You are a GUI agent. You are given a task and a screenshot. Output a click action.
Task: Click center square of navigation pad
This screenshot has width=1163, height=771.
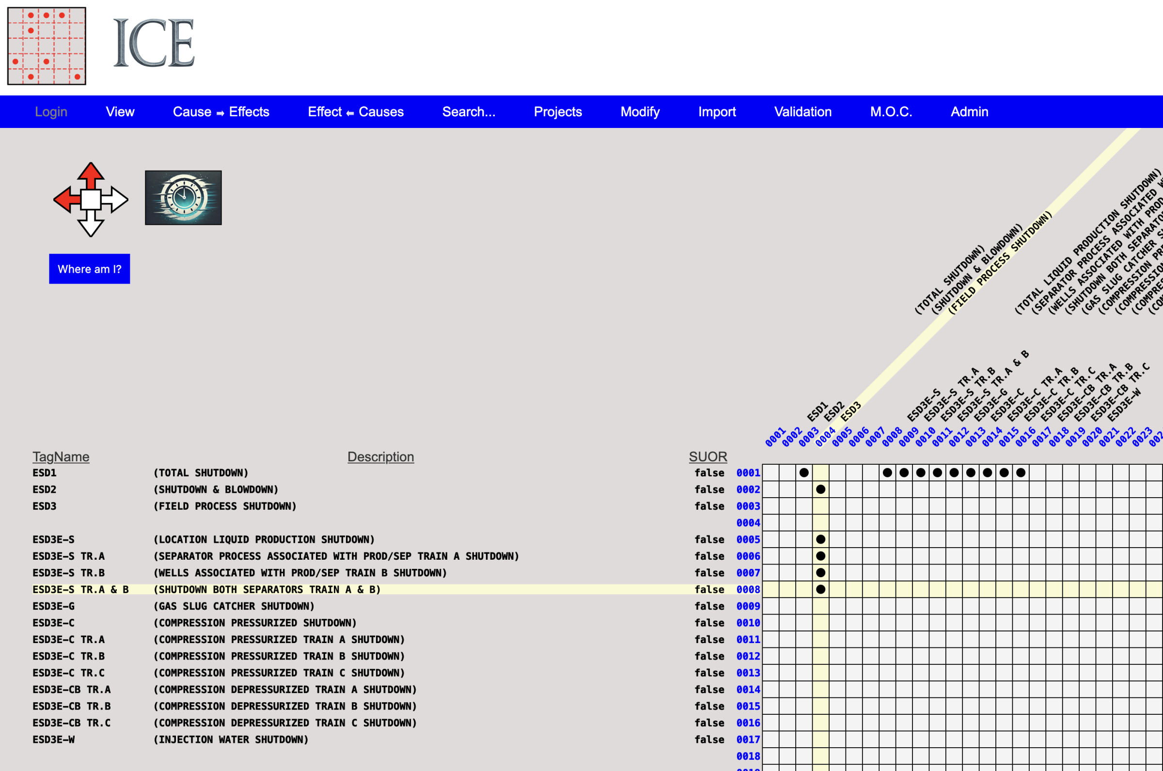(91, 200)
